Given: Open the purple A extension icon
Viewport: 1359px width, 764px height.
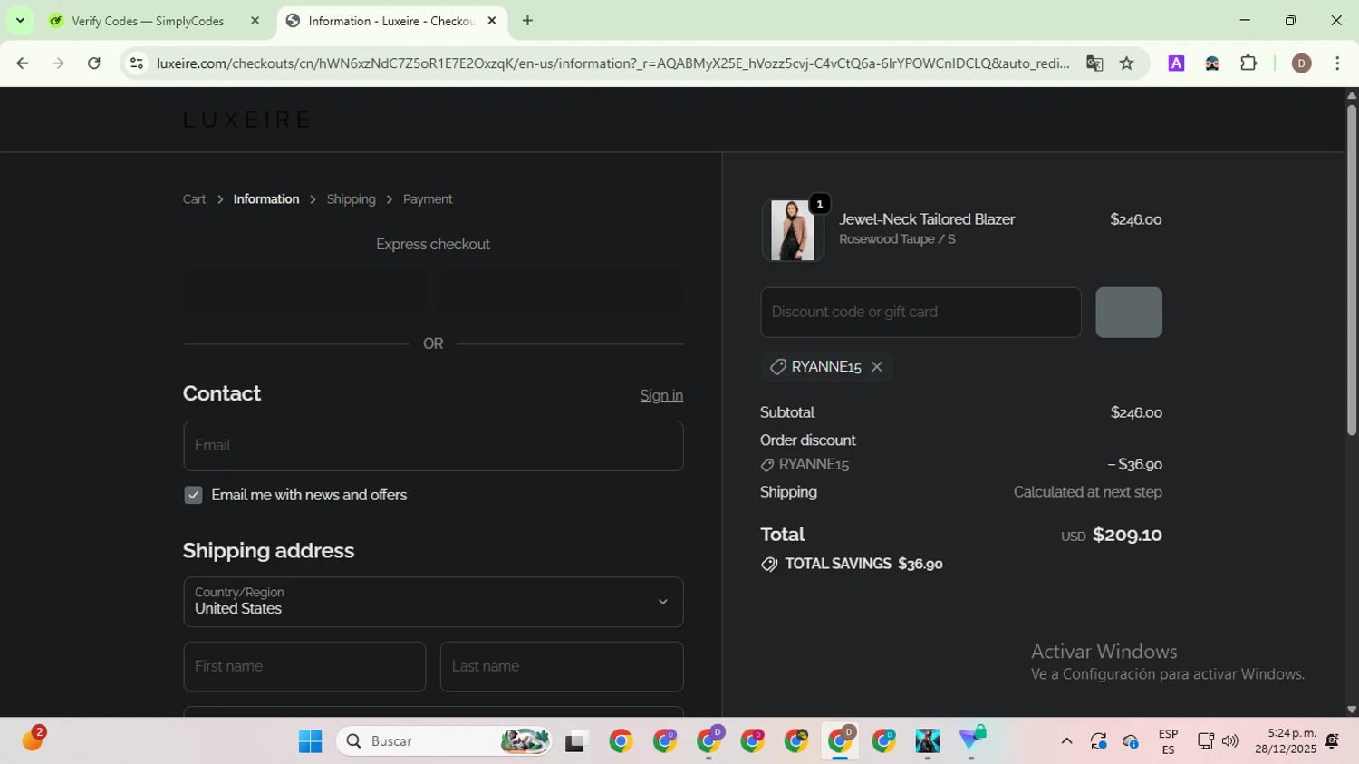Looking at the screenshot, I should tap(1176, 63).
